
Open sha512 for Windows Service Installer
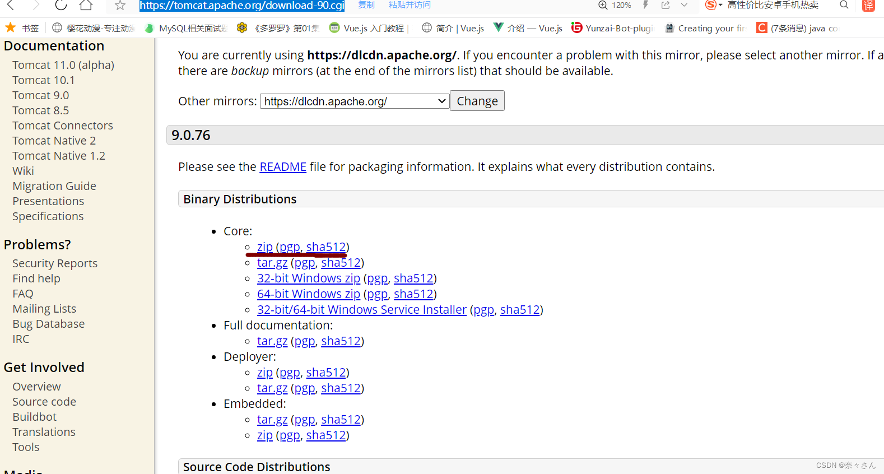click(520, 310)
